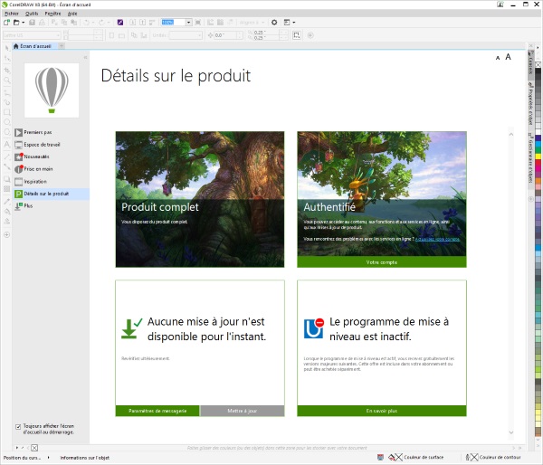Click the no-color X swatch atop palette
The width and height of the screenshot is (543, 465).
[x=538, y=65]
